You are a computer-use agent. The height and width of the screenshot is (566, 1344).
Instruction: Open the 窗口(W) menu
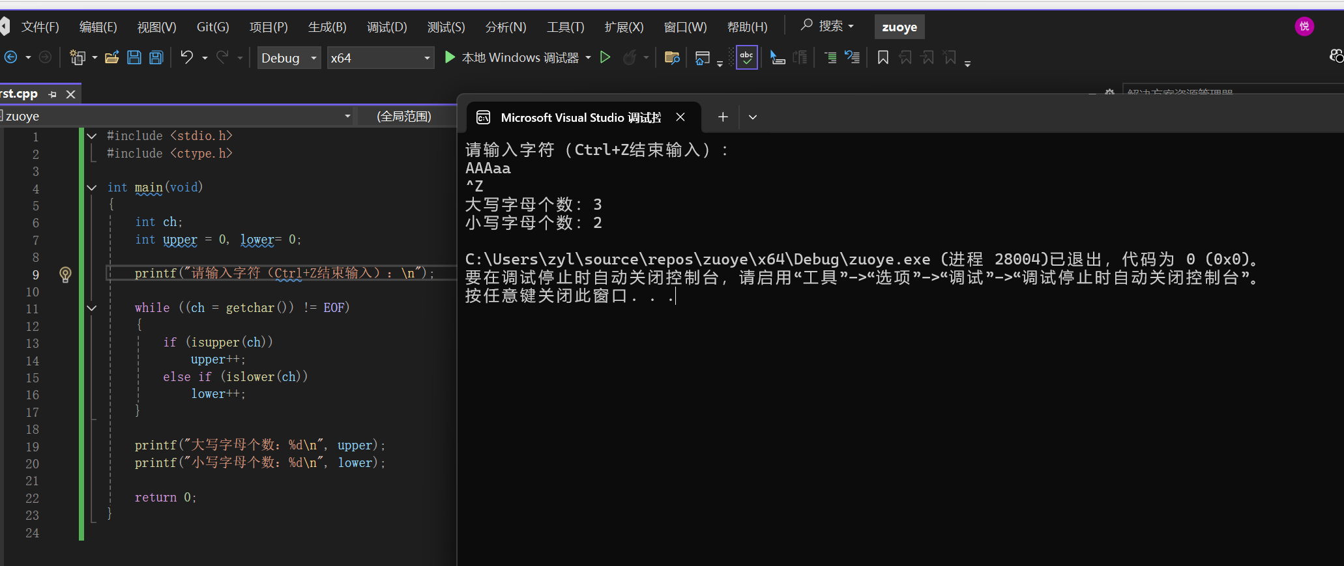click(x=685, y=27)
